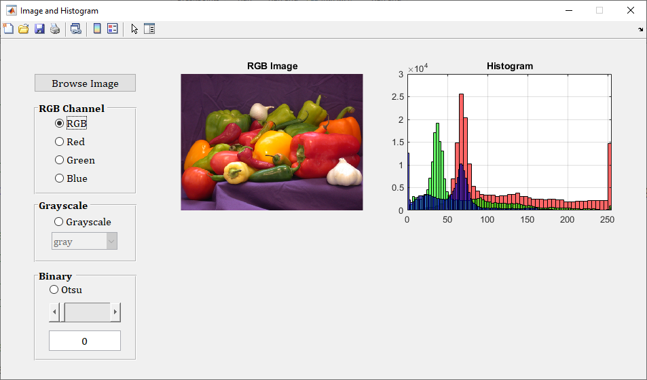The width and height of the screenshot is (647, 380).
Task: Click the threshold slider's right arrow
Action: tap(115, 313)
